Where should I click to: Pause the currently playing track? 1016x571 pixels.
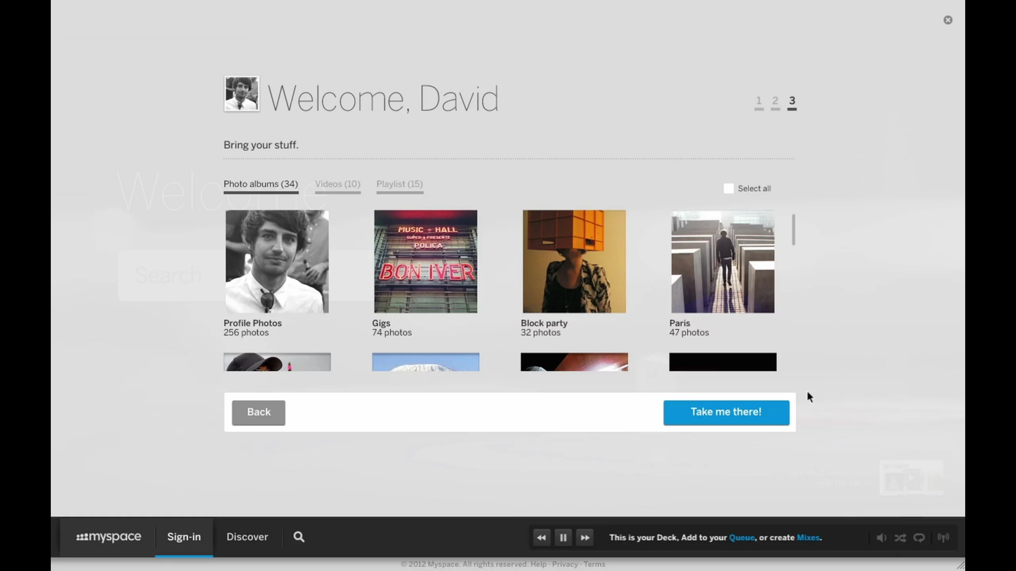[x=563, y=537]
